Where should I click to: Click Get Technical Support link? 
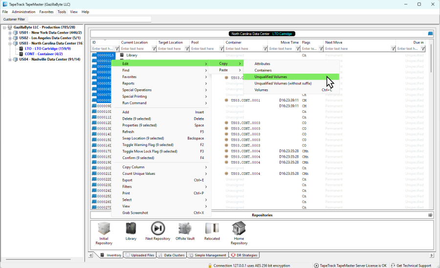coord(414,266)
